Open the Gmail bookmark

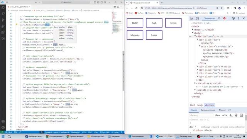129,13
